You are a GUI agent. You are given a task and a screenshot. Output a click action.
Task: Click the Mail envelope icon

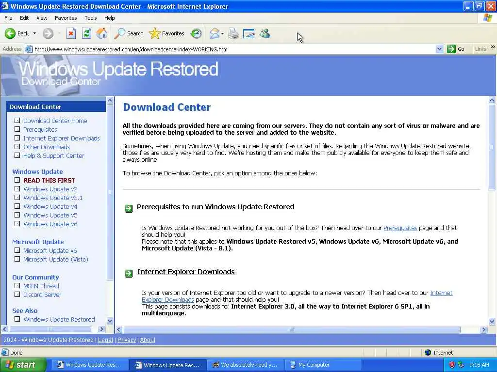(215, 33)
